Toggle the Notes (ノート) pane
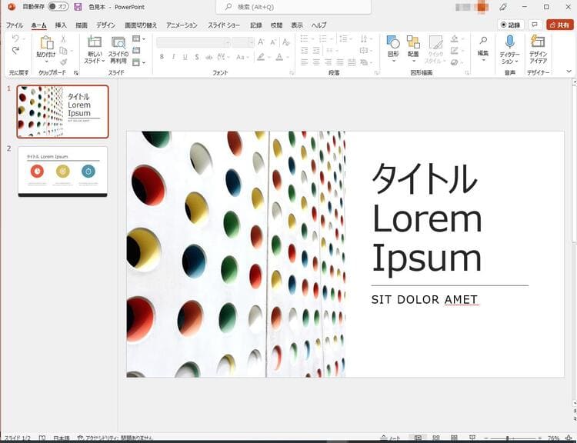The height and width of the screenshot is (443, 577). [391, 438]
